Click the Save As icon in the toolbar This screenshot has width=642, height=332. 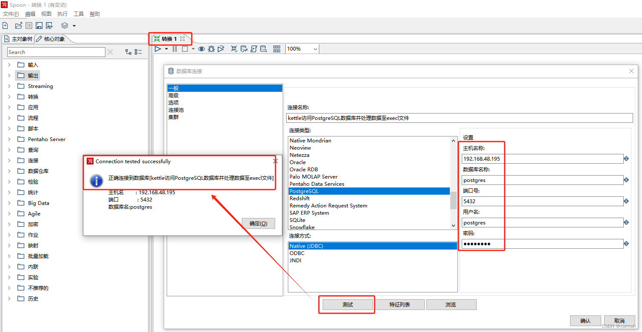[x=49, y=26]
